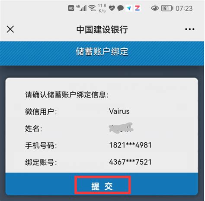205x201 pixels.
Task: Tap the HD status icon
Action: pyautogui.click(x=71, y=8)
